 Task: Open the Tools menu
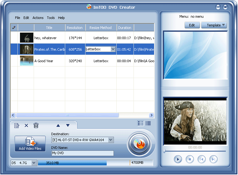(x=51, y=18)
